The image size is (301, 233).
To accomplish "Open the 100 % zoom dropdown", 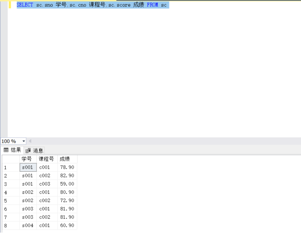I will [x=23, y=141].
